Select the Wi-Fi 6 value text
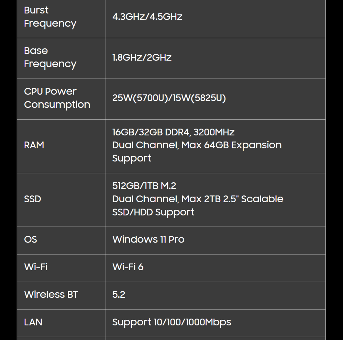The image size is (343, 340). coord(128,267)
